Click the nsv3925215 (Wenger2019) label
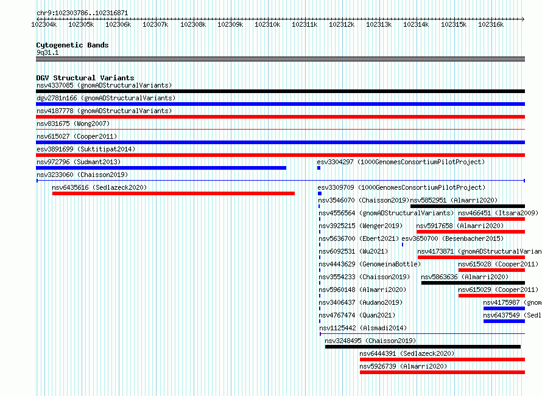The width and height of the screenshot is (542, 396). click(x=361, y=226)
